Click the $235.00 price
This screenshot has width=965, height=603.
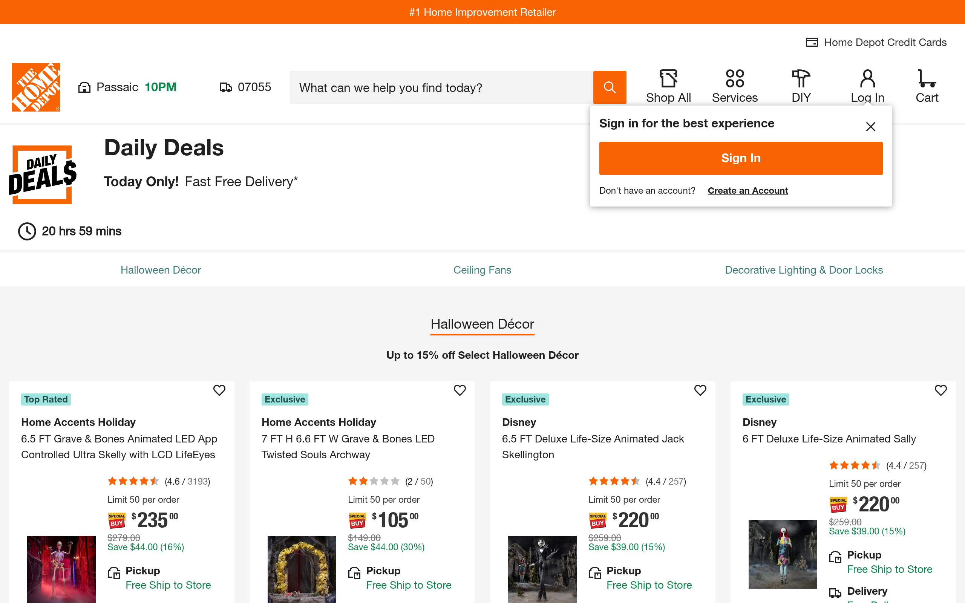pyautogui.click(x=155, y=520)
